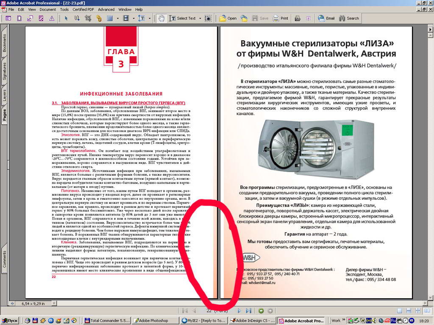Select the Button form tool
This screenshot has width=434, height=325.
[110, 18]
